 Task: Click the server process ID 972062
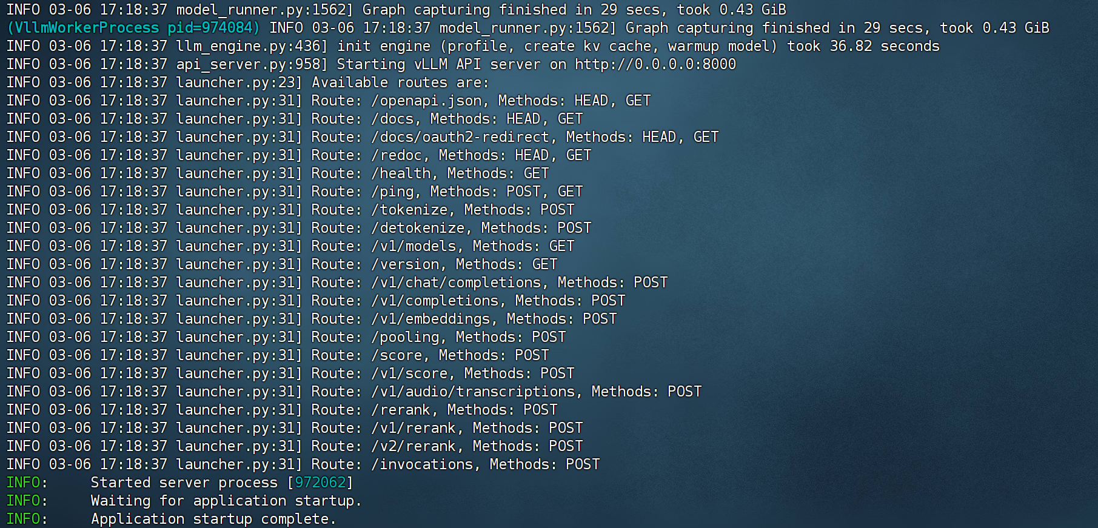[320, 483]
